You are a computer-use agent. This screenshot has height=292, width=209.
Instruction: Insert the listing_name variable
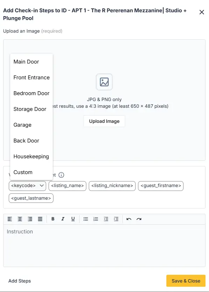[x=67, y=186]
